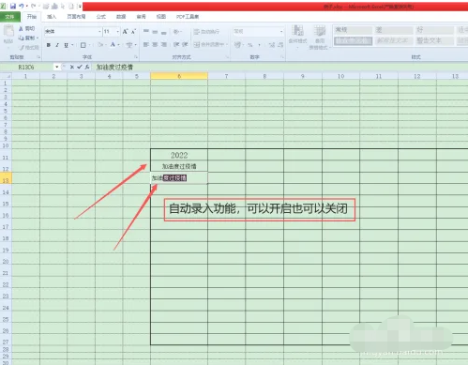Click the 合并后居中 merge and center button

click(x=209, y=45)
